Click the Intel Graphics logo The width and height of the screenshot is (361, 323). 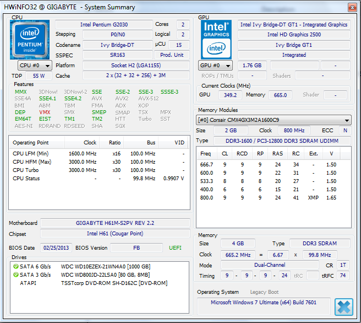coord(216,40)
